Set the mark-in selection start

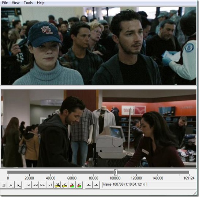coord(89,185)
